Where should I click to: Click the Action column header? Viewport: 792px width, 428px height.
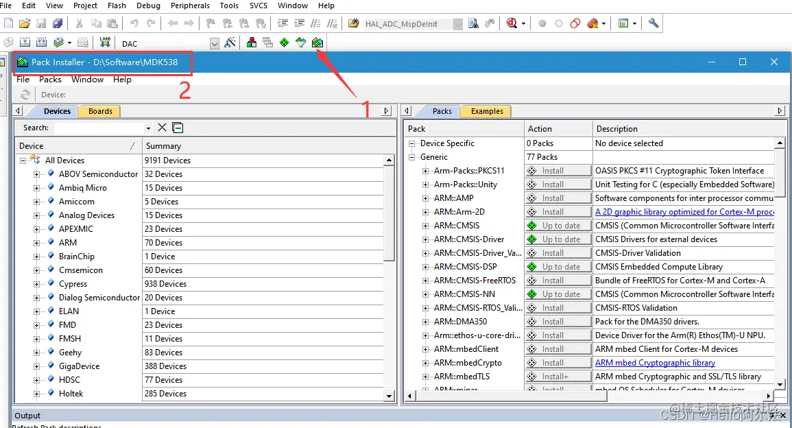click(558, 129)
